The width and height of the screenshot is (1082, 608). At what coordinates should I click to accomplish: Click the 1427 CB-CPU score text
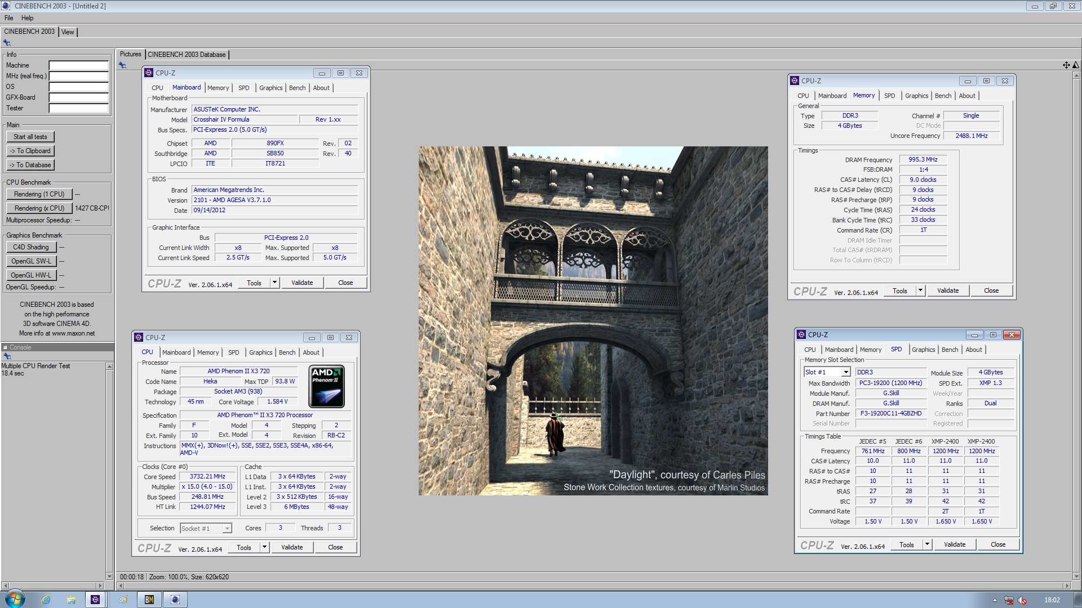click(x=92, y=208)
